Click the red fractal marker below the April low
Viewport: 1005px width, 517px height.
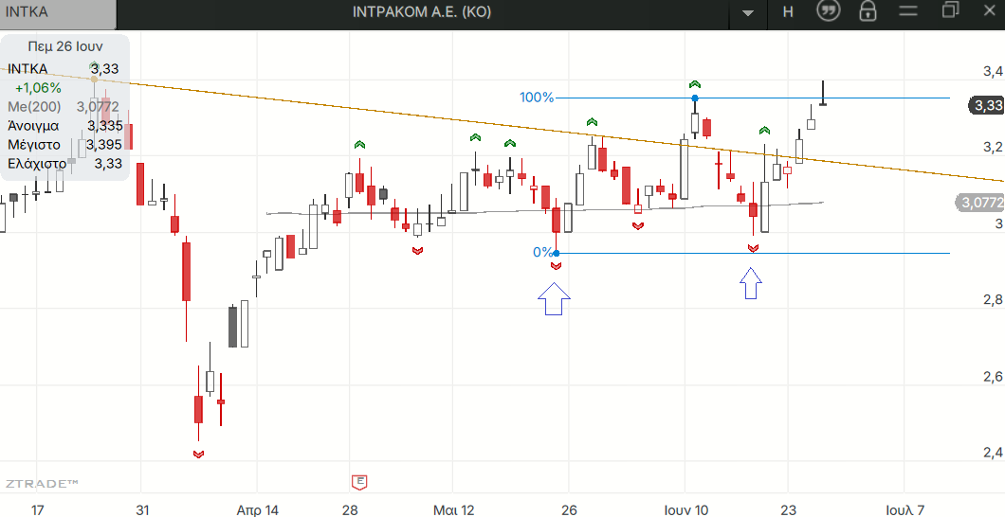click(x=198, y=455)
